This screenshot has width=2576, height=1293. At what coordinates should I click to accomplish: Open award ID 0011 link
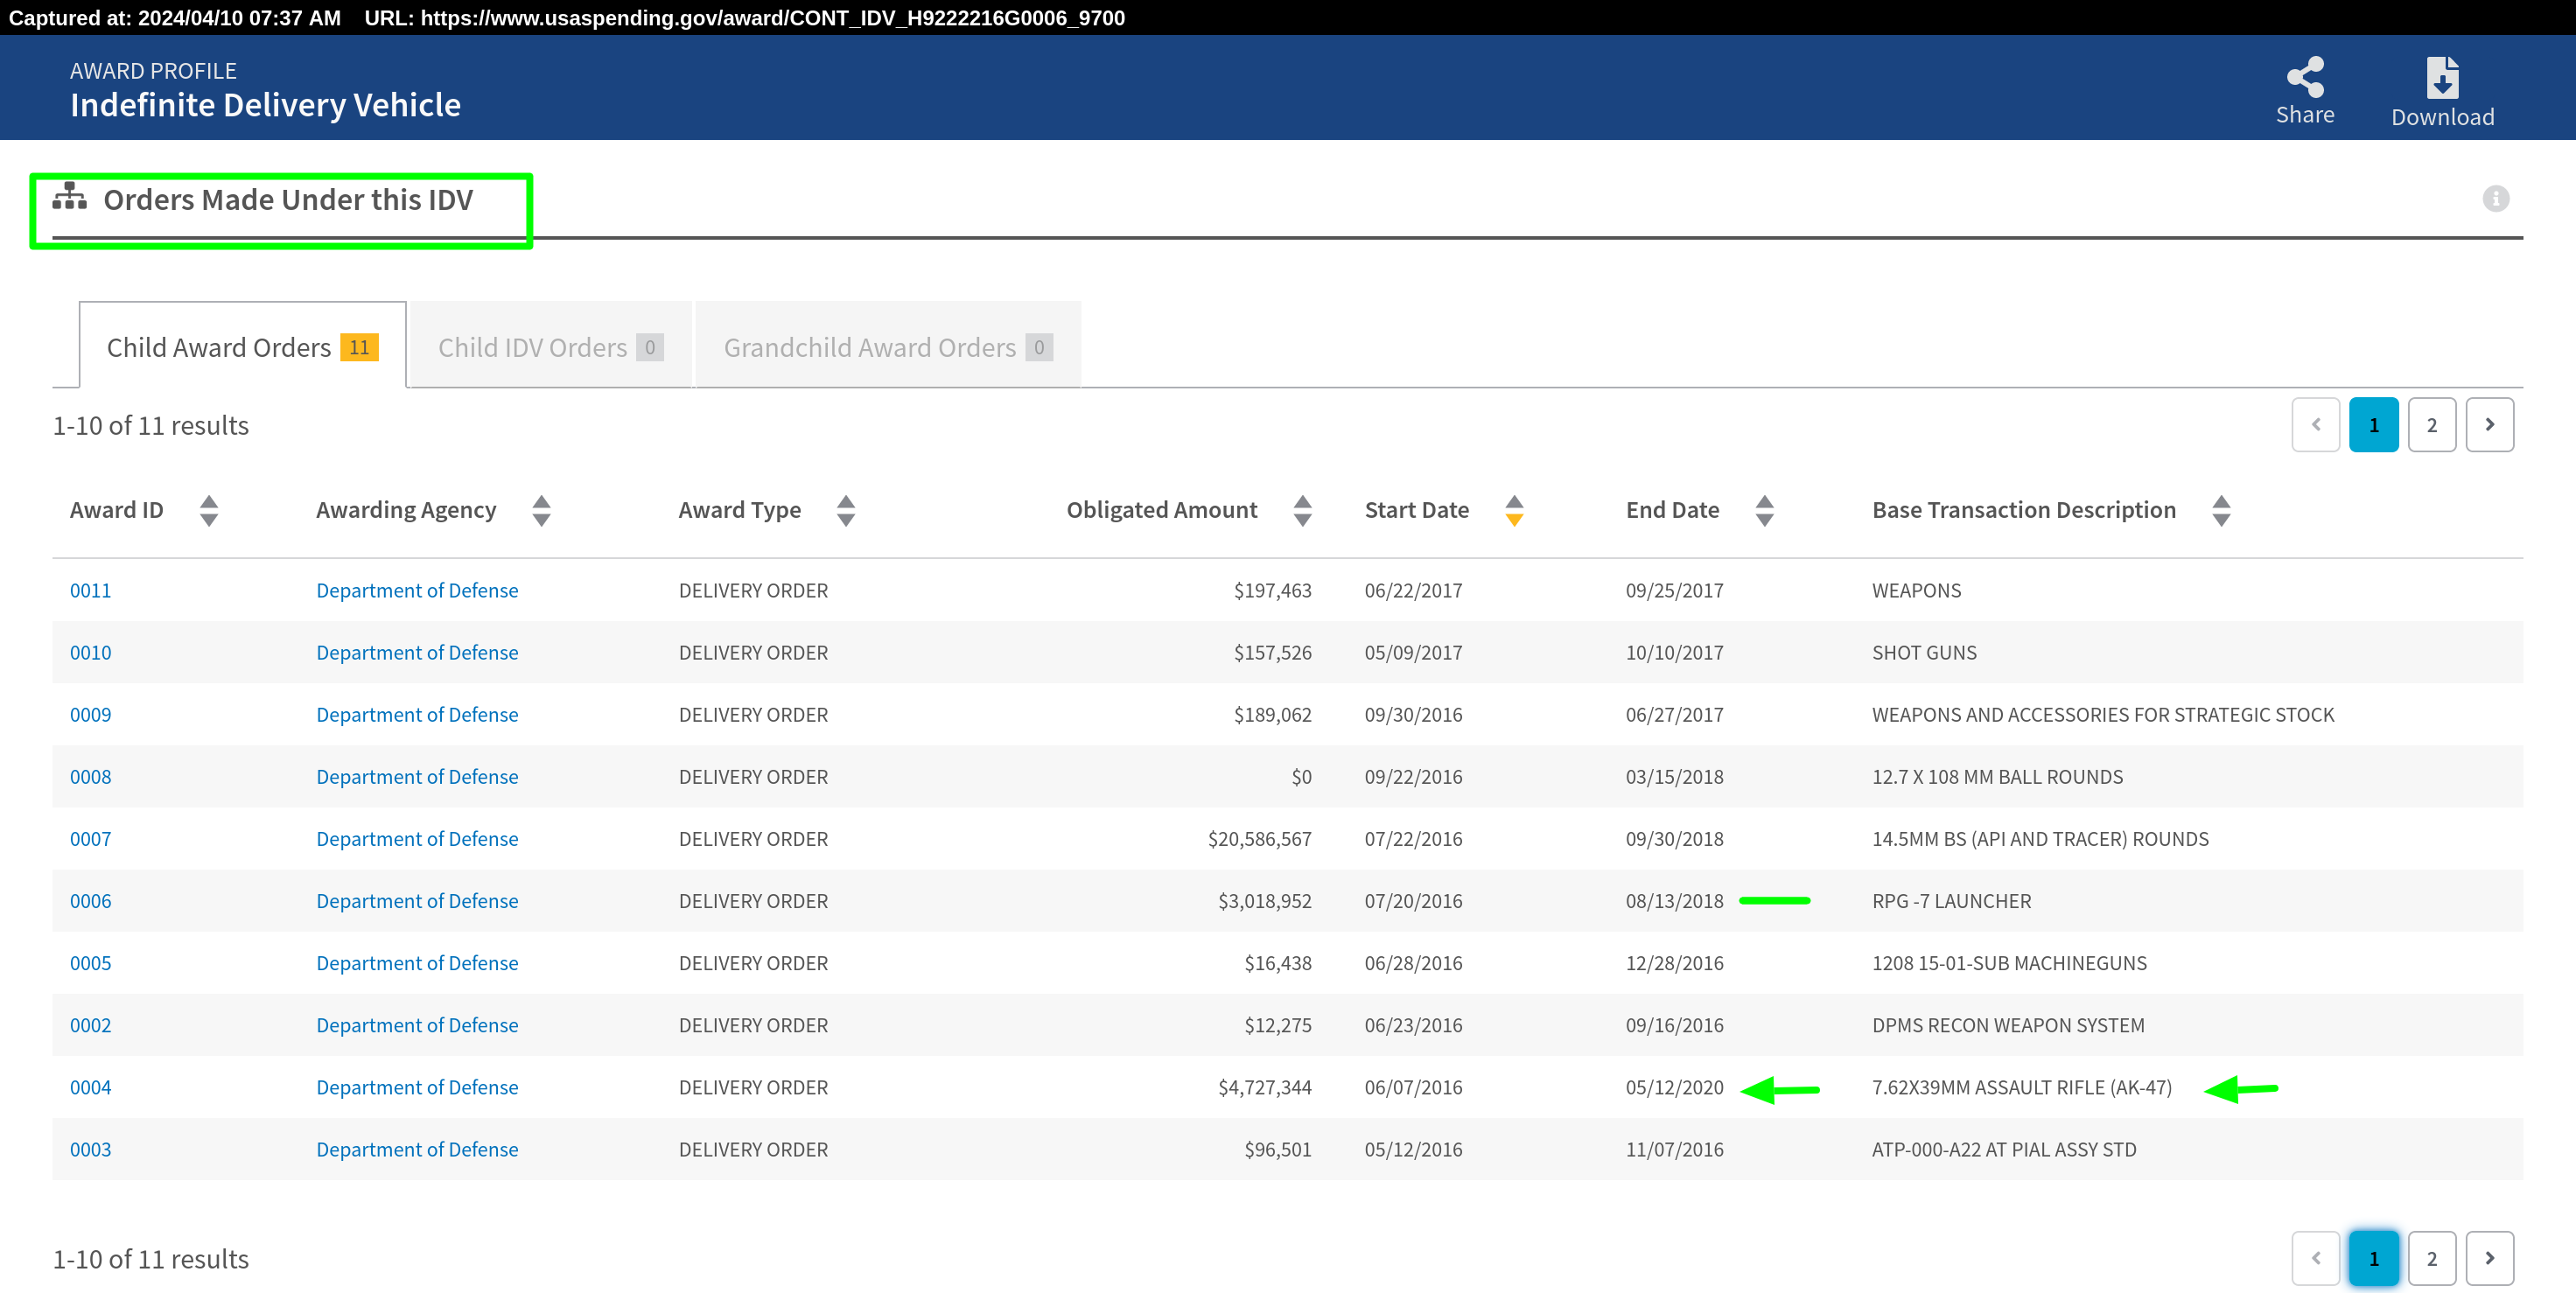pos(90,591)
